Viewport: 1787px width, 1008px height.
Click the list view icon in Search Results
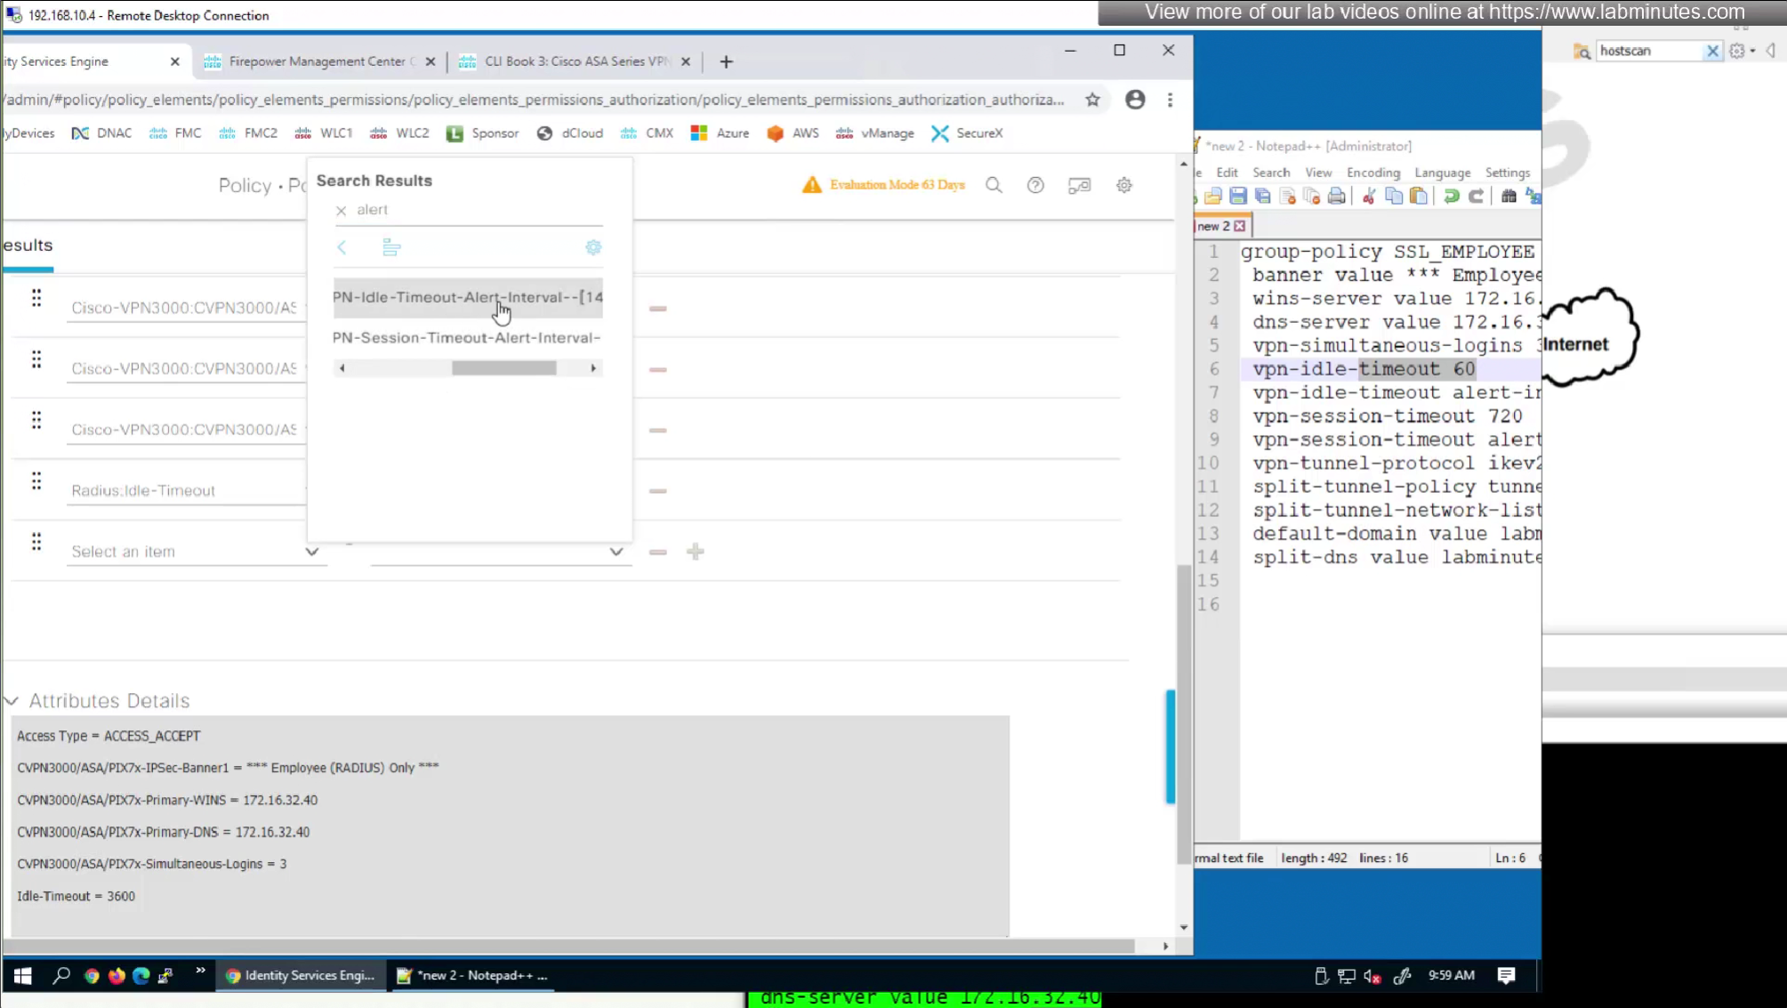(390, 247)
